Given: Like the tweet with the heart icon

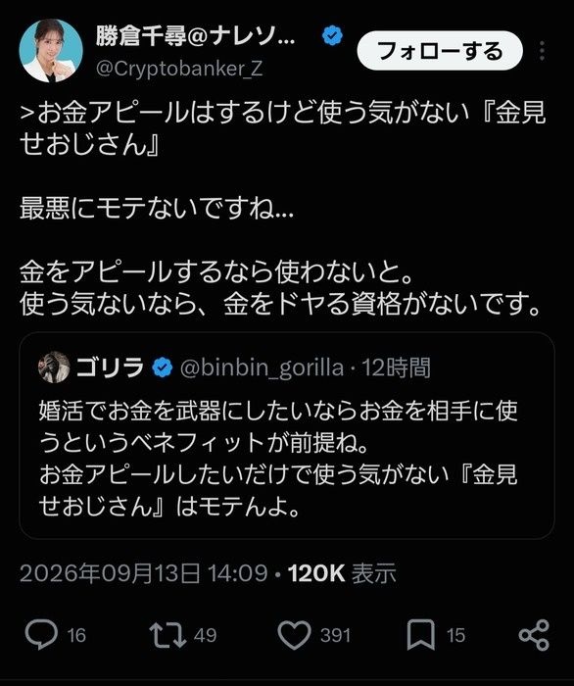Looking at the screenshot, I should 294,635.
